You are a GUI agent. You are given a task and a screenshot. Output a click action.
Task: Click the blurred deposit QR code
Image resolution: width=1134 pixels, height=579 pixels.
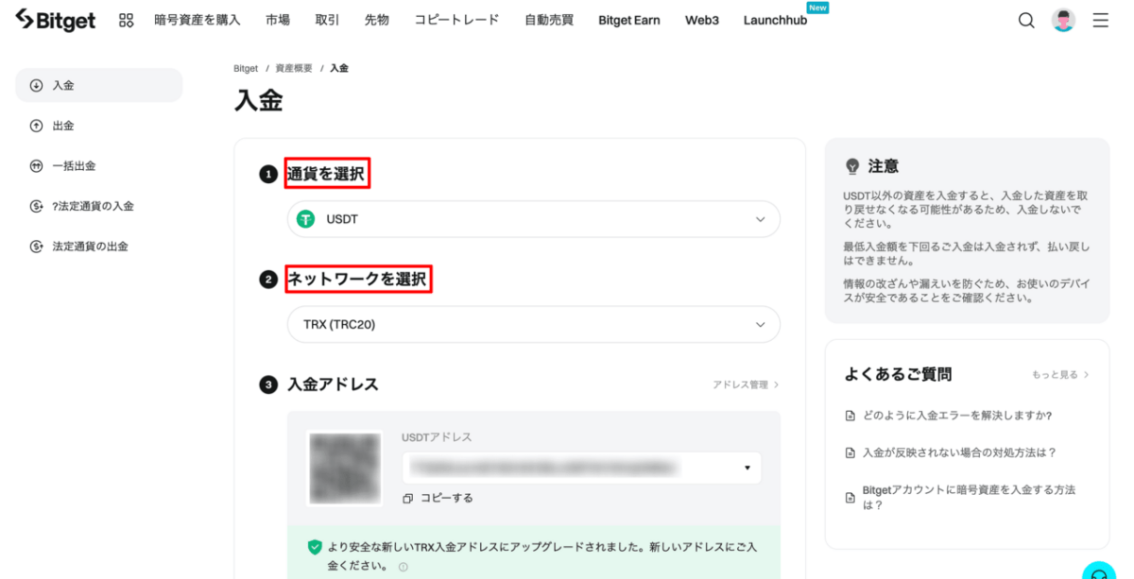pos(345,468)
